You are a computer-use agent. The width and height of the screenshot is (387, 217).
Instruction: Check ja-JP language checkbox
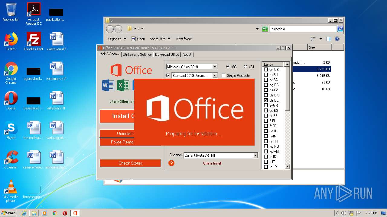tap(266, 167)
